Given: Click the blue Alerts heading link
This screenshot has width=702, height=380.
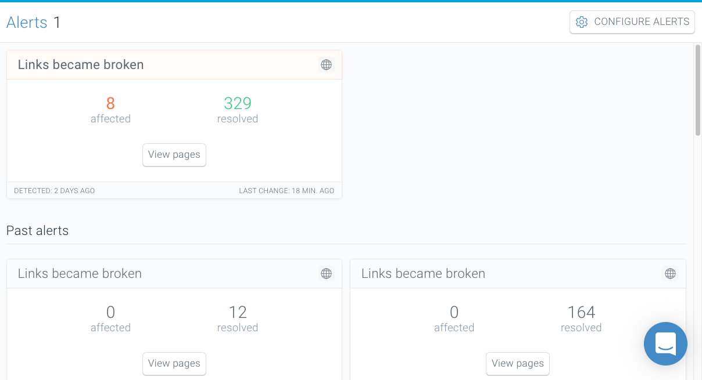Looking at the screenshot, I should click(27, 22).
